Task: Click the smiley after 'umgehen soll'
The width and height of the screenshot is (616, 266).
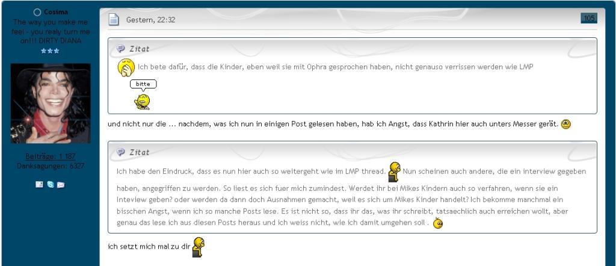Action: coord(438,223)
